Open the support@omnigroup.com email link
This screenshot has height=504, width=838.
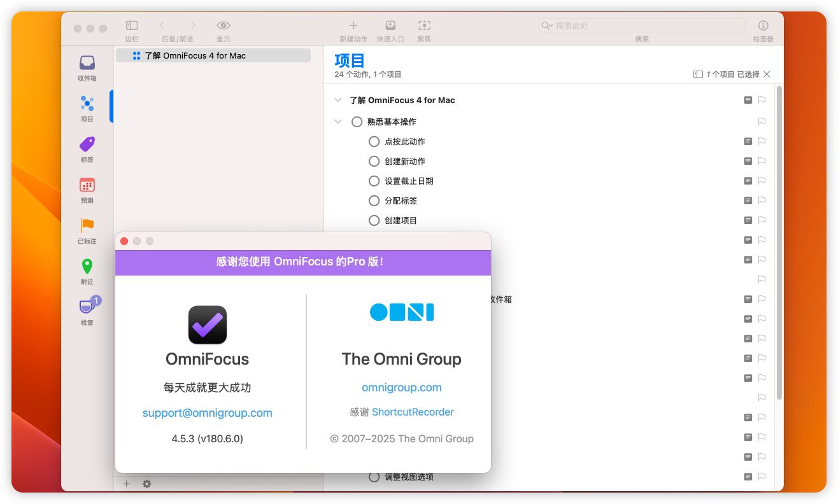(207, 413)
